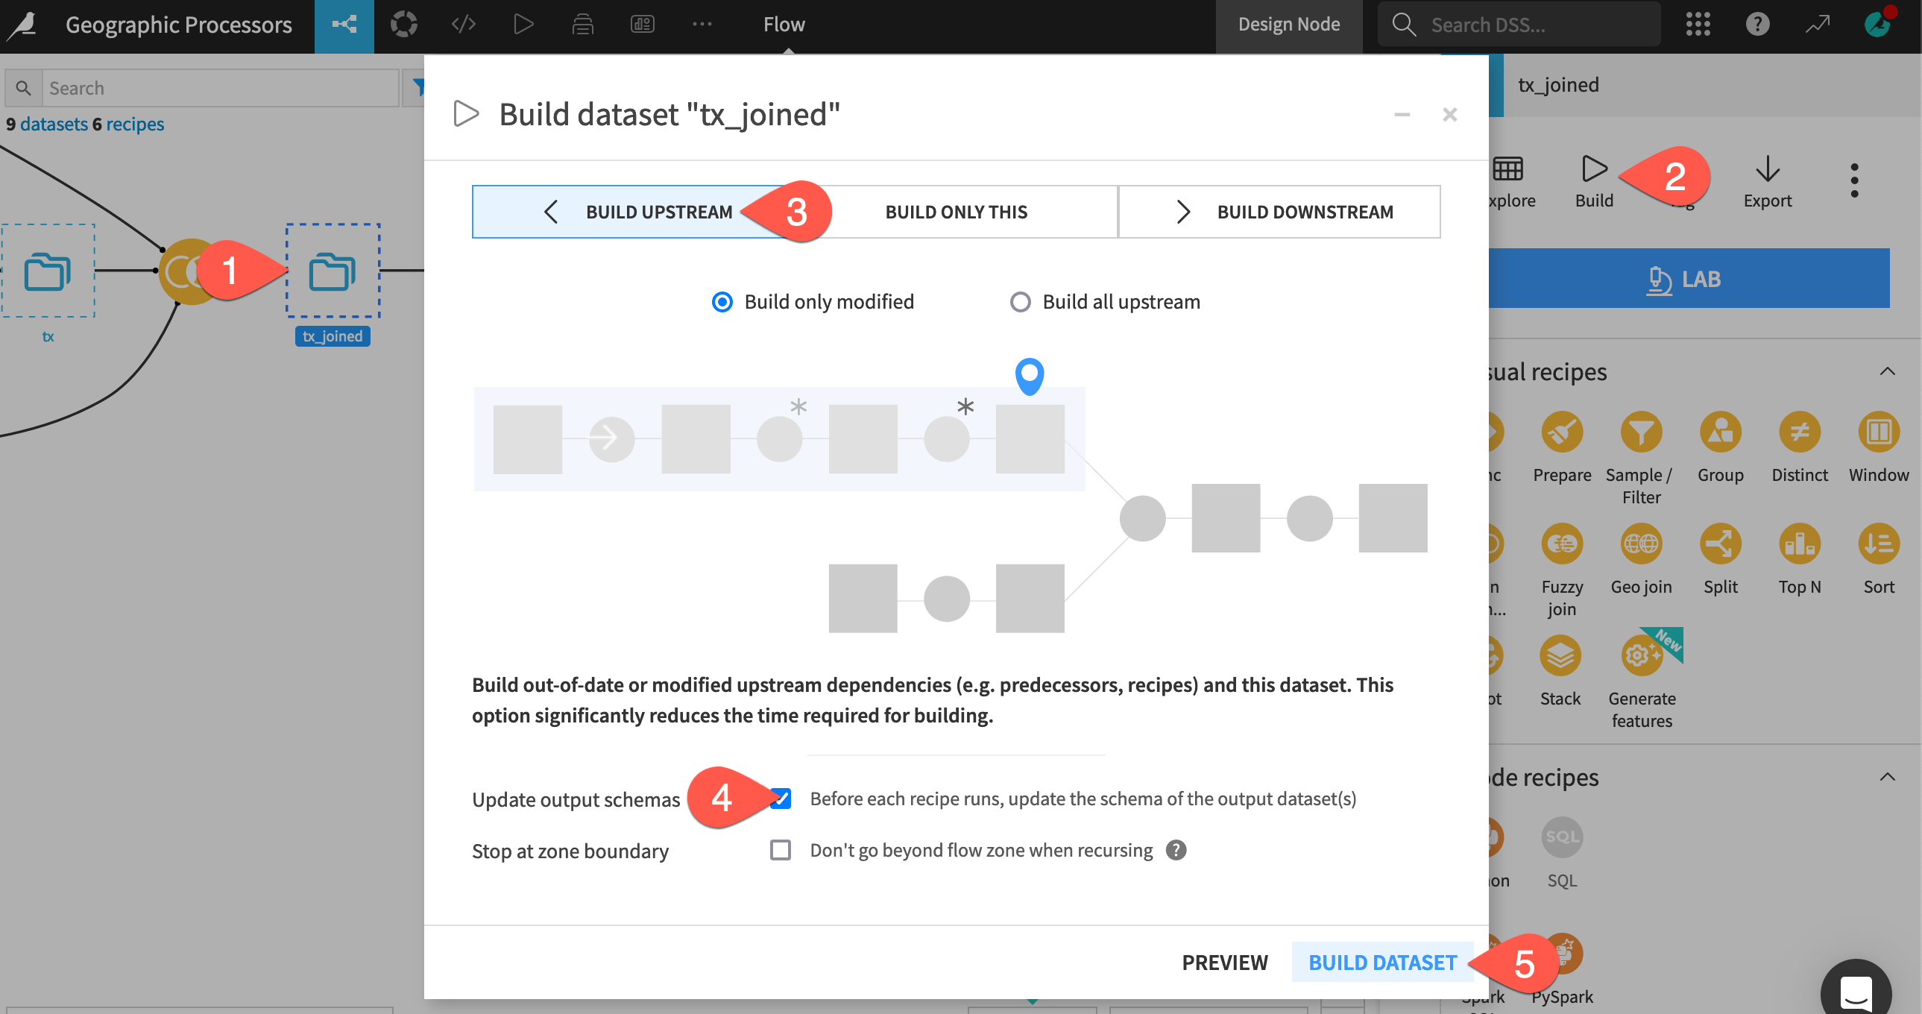
Task: Open the datasets link in flow summary
Action: click(54, 124)
